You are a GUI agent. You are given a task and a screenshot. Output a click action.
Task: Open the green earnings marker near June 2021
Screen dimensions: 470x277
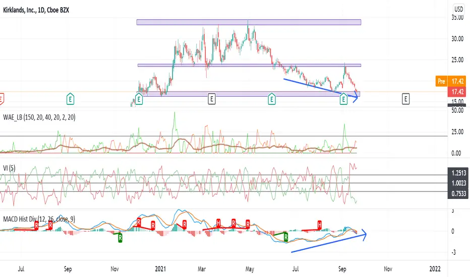pos(272,99)
